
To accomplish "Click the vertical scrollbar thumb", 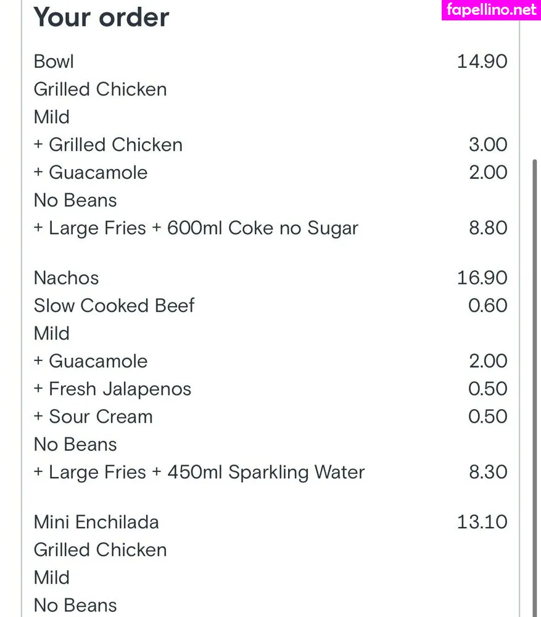I will click(534, 387).
